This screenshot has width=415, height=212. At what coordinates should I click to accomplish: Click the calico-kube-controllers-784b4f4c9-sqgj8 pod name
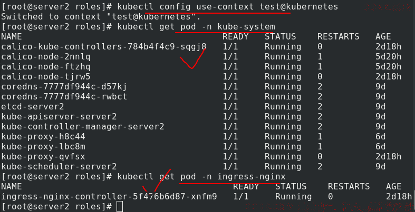(104, 47)
